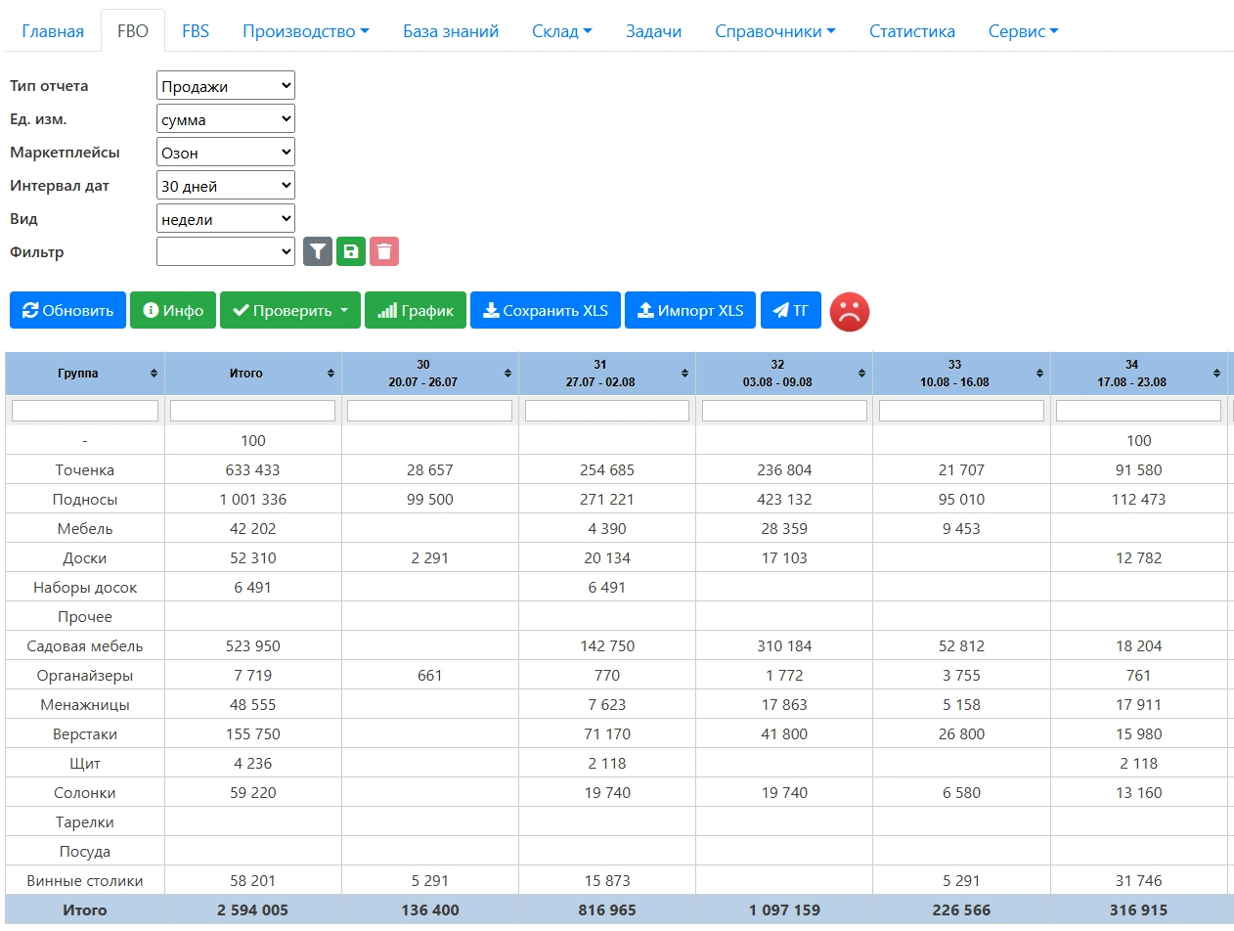Click the week 34 total 316 915
The height and width of the screenshot is (931, 1234).
point(1138,909)
